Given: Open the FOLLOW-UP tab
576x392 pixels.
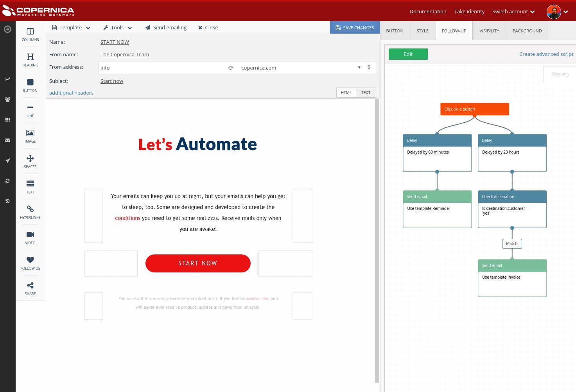Looking at the screenshot, I should [454, 30].
